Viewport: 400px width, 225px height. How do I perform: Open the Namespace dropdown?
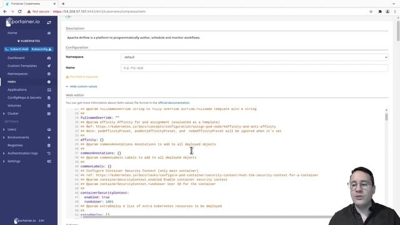coord(254,57)
